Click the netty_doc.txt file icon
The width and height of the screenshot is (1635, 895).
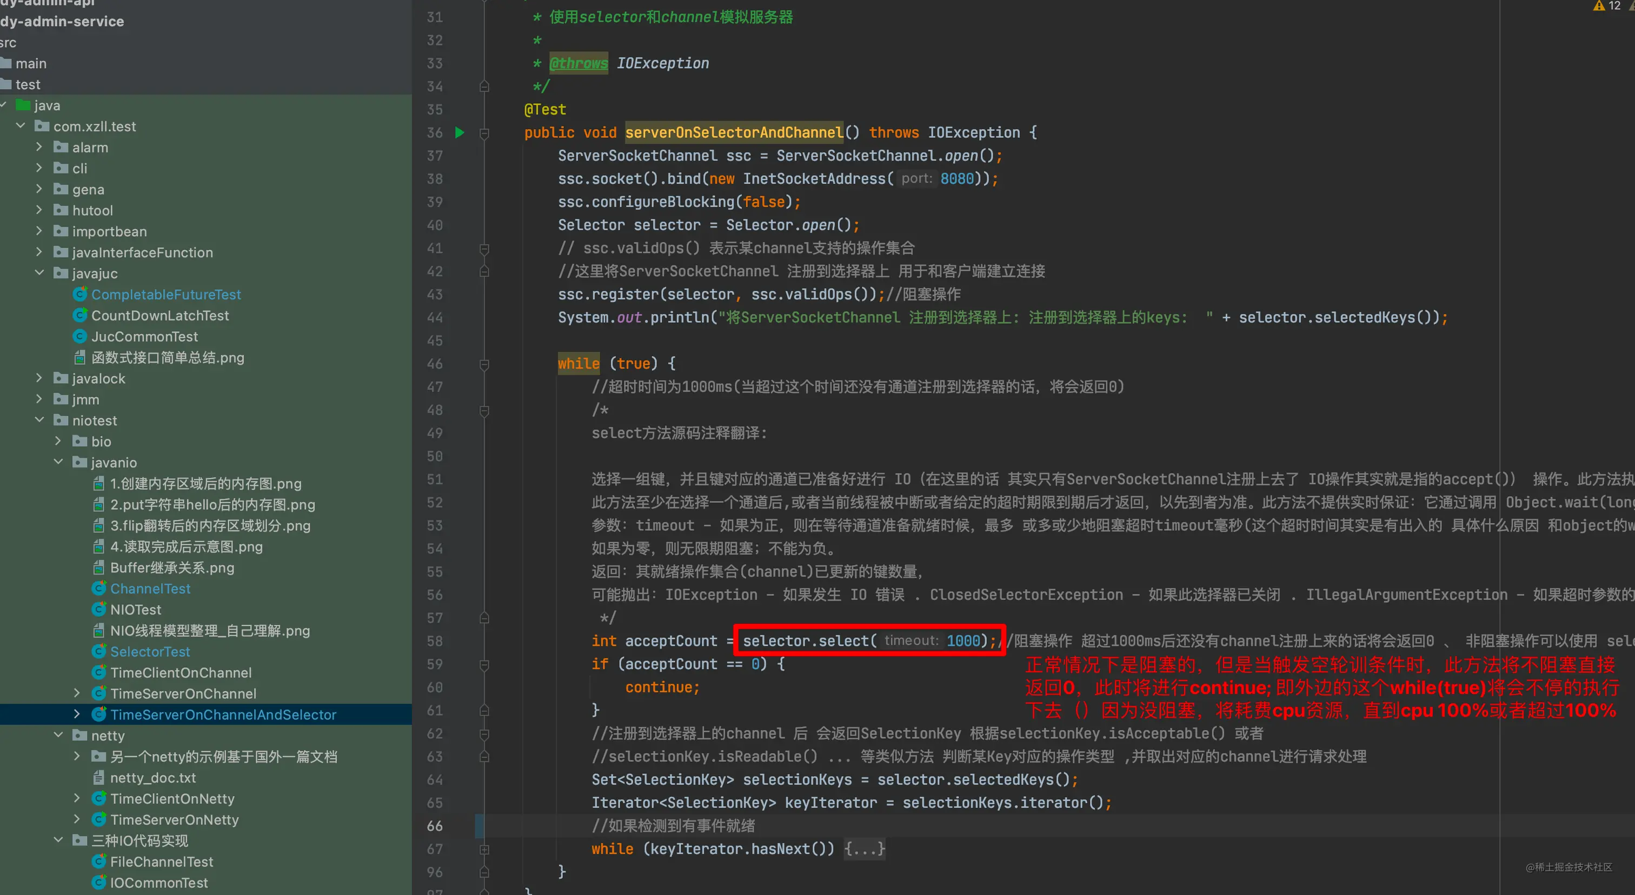(99, 777)
